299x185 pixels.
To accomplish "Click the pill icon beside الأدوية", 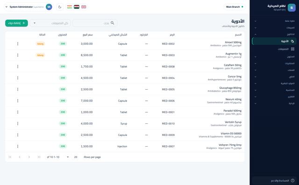I will [292, 41].
